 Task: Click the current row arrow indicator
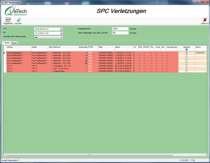[4, 53]
